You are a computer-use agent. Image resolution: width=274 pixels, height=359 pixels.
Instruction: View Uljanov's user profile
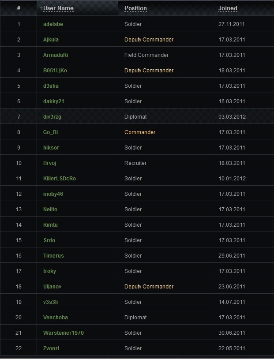click(52, 287)
